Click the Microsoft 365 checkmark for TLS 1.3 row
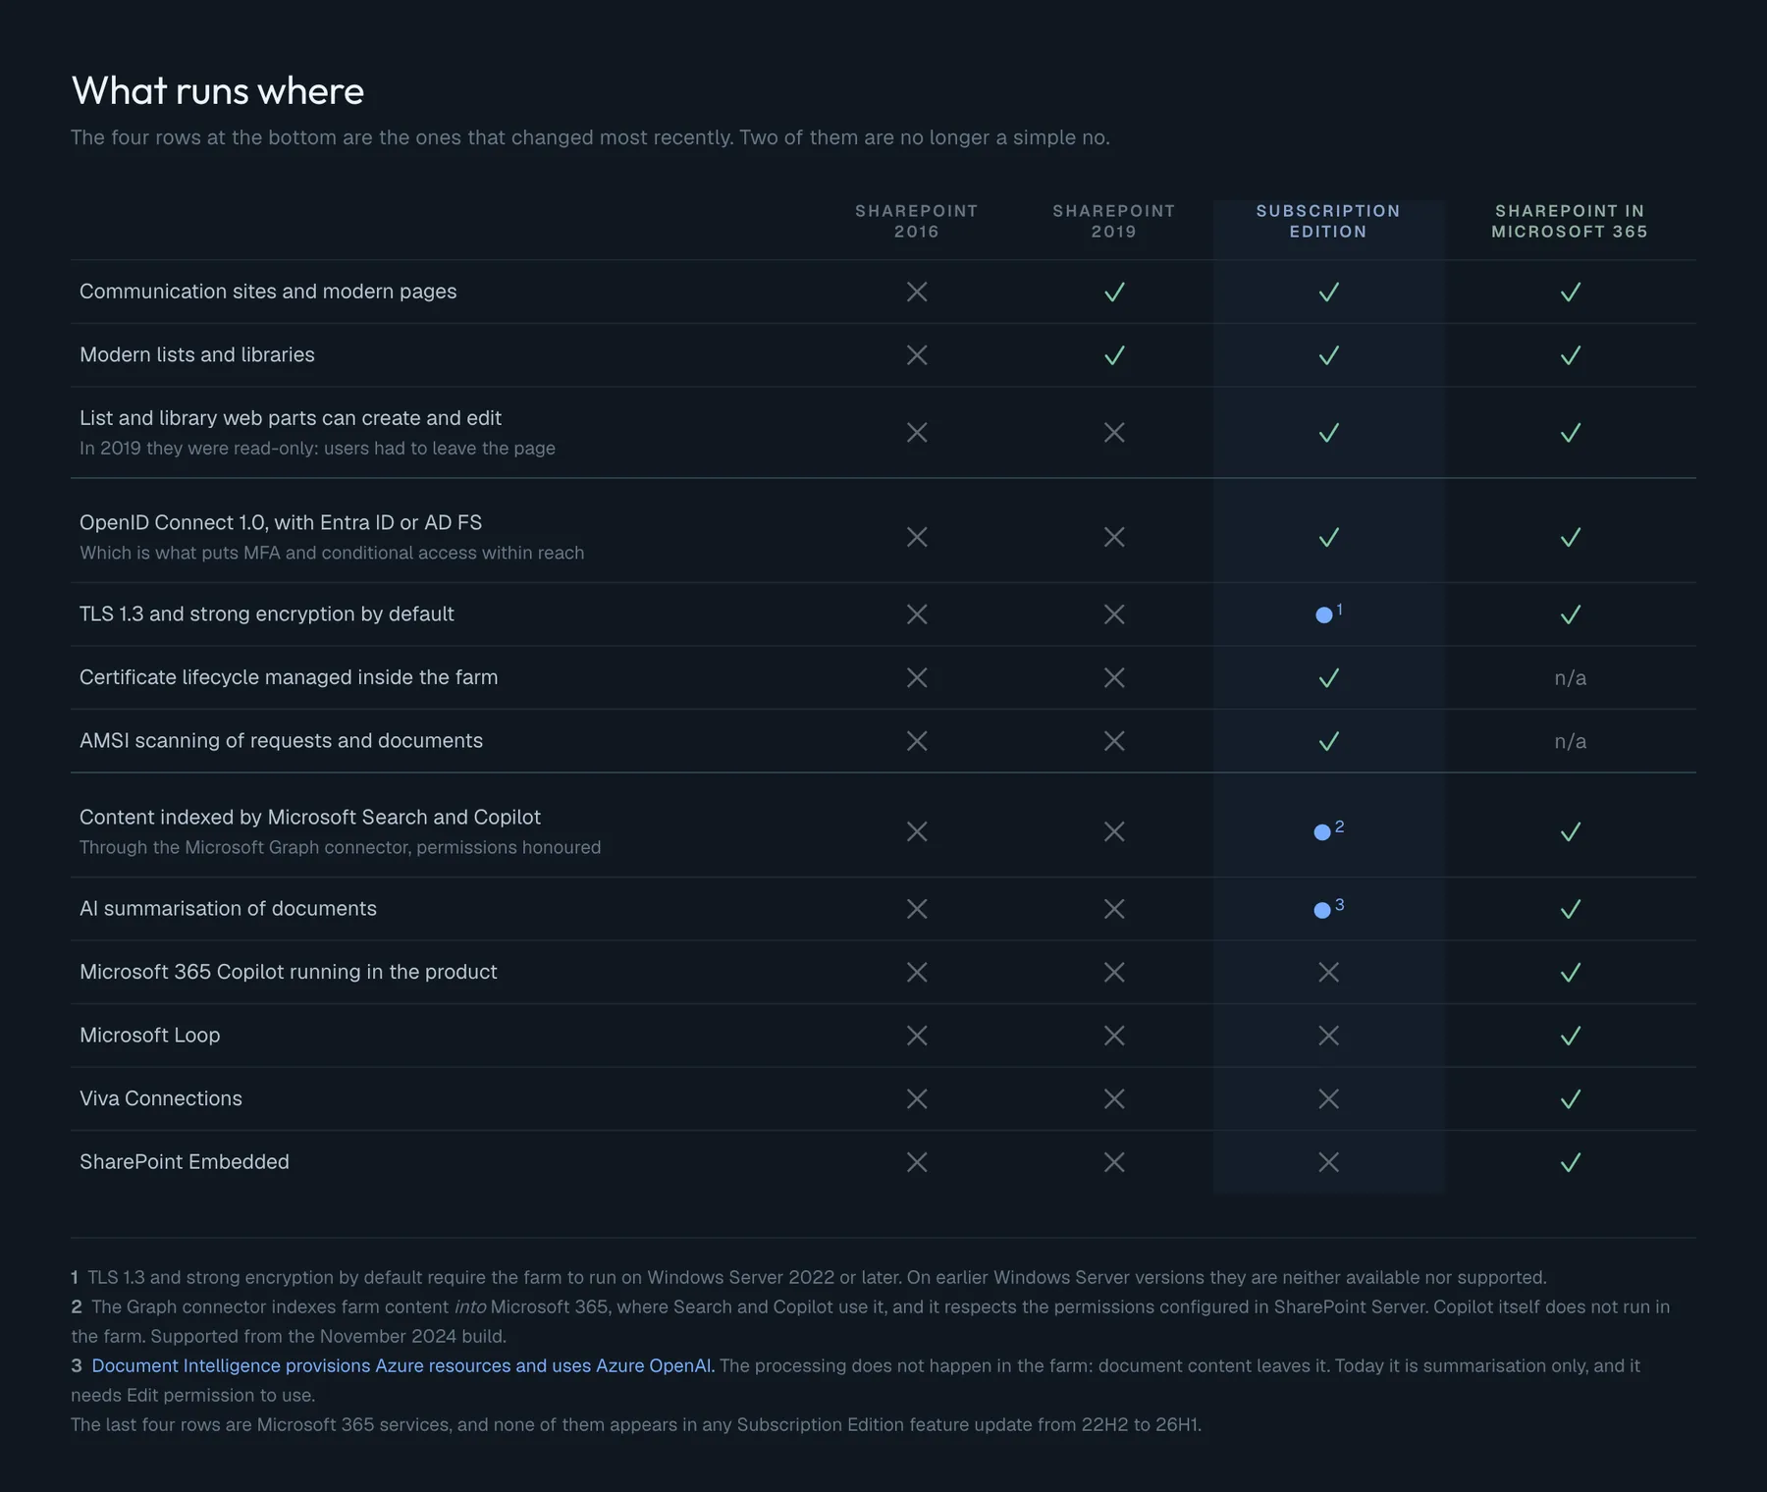Viewport: 1767px width, 1492px height. click(1570, 614)
